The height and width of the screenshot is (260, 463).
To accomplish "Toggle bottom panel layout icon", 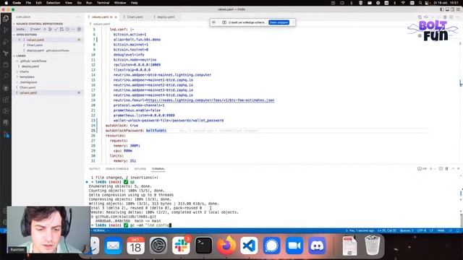I will (x=447, y=9).
